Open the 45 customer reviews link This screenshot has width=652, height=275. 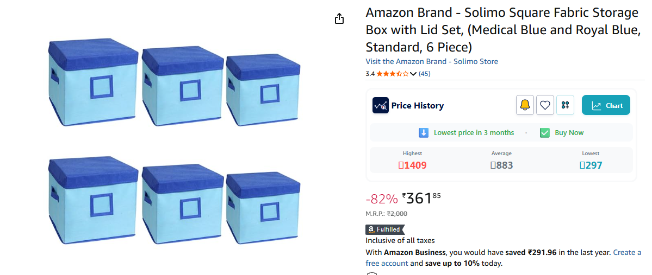click(424, 74)
